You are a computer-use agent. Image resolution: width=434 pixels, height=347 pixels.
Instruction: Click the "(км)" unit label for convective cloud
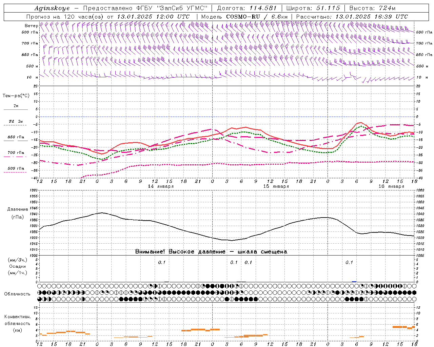tap(17, 330)
